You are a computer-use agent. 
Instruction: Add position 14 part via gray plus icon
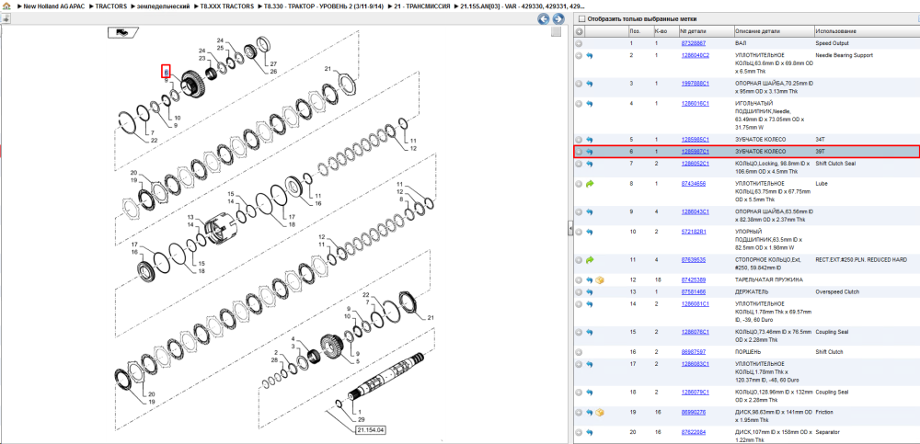click(x=579, y=304)
